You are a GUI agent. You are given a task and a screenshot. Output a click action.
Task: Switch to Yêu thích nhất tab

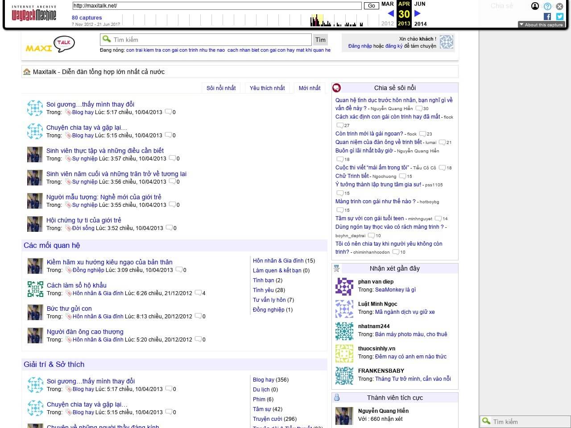click(267, 88)
